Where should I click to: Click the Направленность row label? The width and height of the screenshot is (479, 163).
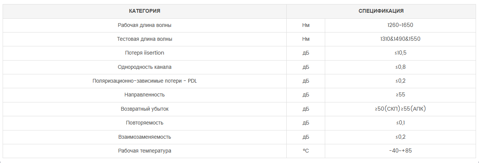pyautogui.click(x=144, y=95)
